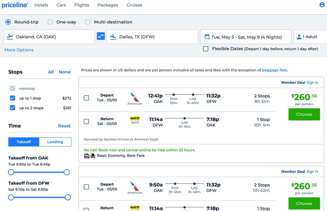Select the Multi-destination option
This screenshot has width=327, height=211.
pyautogui.click(x=87, y=22)
